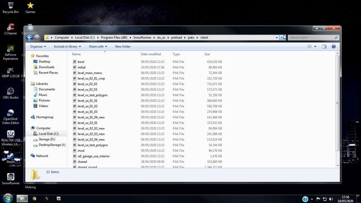Open the Documents library

click(x=44, y=89)
